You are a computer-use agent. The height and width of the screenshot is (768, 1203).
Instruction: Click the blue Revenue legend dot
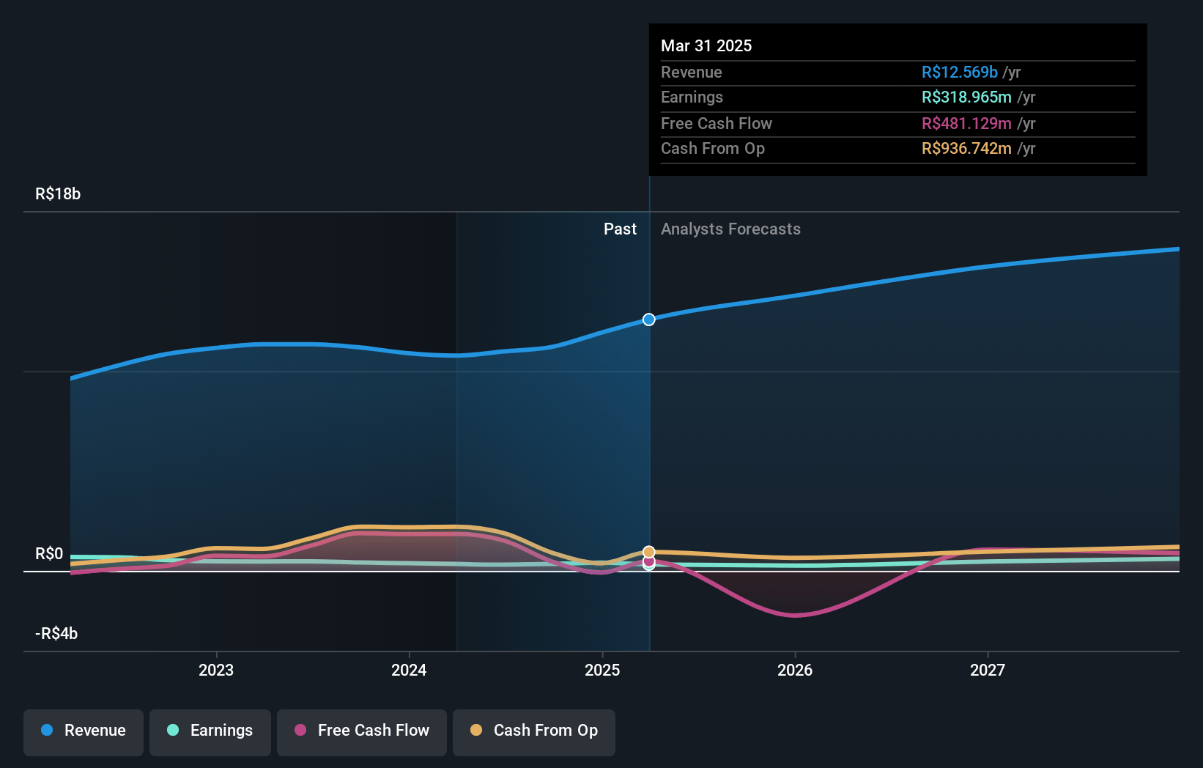point(47,730)
